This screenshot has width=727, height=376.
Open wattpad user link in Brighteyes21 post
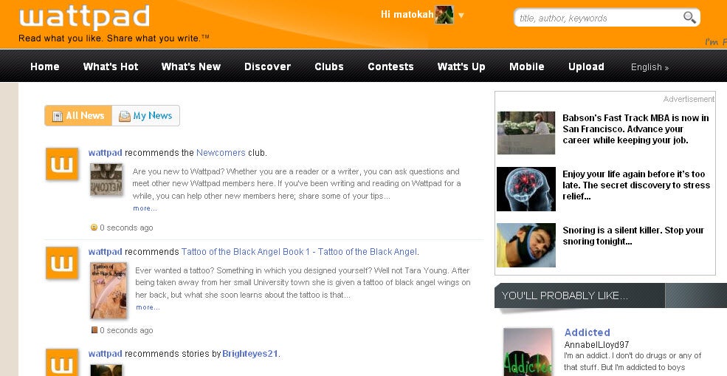click(106, 354)
